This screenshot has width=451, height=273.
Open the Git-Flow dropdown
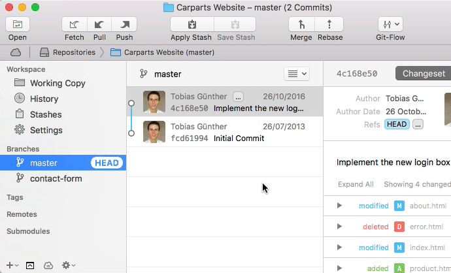[x=392, y=24]
